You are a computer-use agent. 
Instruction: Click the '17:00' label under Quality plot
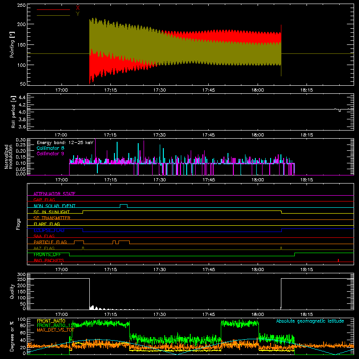[x=61, y=315]
